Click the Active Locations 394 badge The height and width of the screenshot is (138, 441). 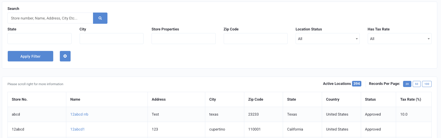pyautogui.click(x=357, y=84)
